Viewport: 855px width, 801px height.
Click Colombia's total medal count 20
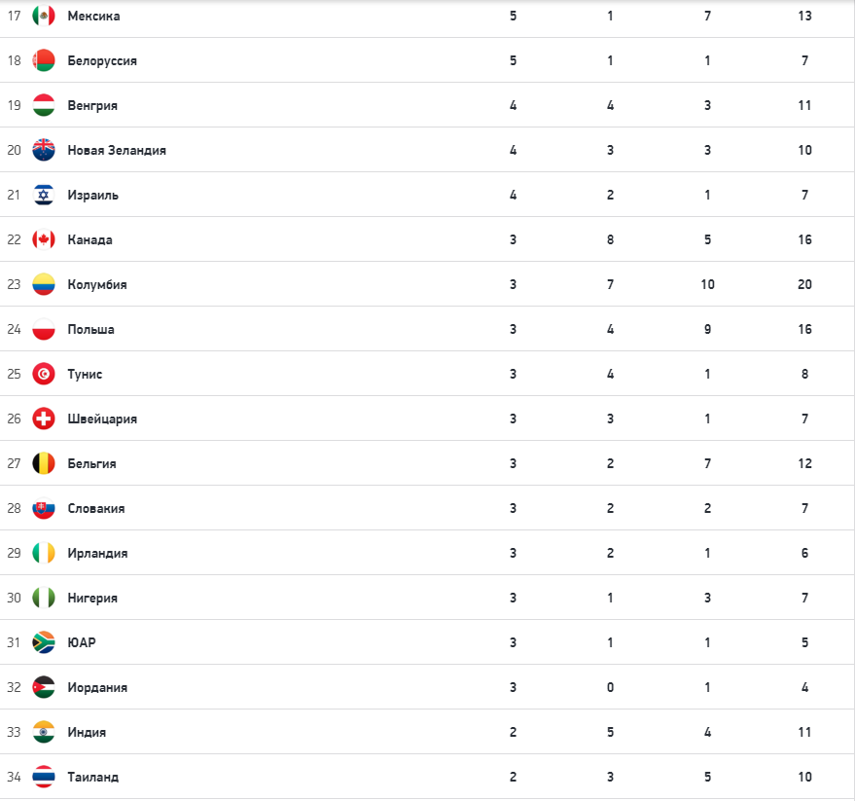804,284
